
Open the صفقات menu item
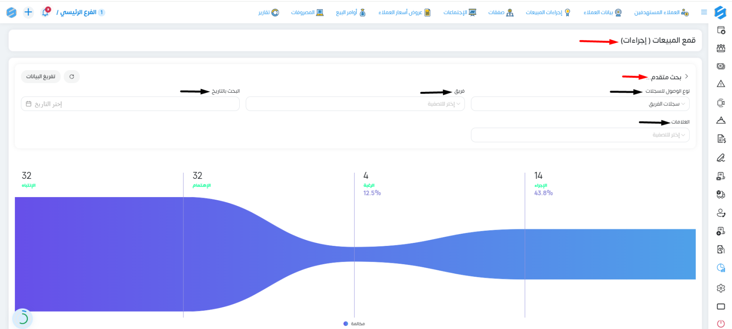click(501, 13)
